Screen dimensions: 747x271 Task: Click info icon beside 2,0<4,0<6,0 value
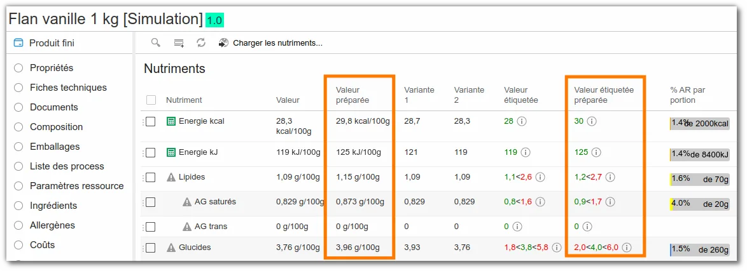(627, 248)
